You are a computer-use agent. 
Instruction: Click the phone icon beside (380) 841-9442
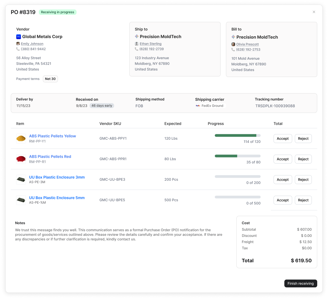pyautogui.click(x=18, y=49)
